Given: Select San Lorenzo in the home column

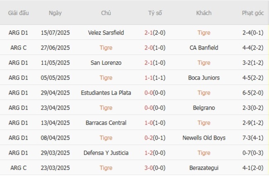Looking at the screenshot, I should pyautogui.click(x=106, y=63).
